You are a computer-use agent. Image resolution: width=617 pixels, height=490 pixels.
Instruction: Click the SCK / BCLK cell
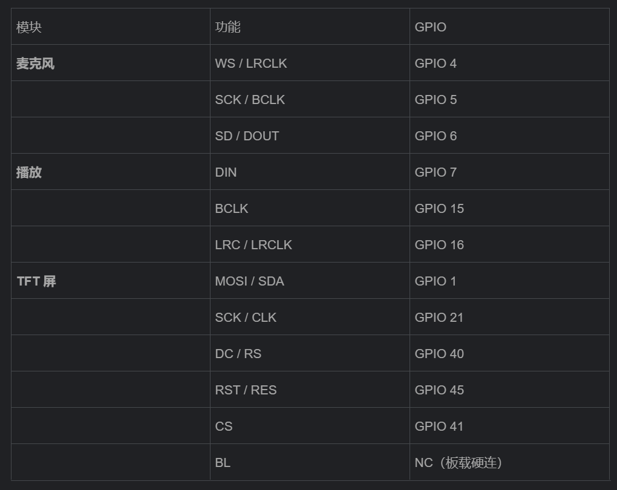[310, 99]
